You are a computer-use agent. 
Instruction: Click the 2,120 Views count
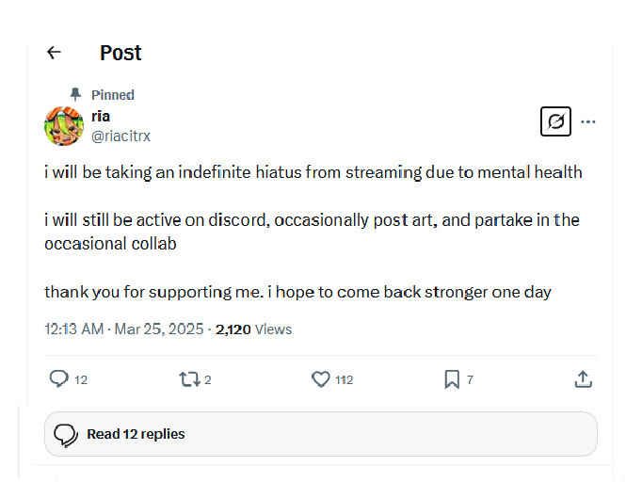click(253, 329)
